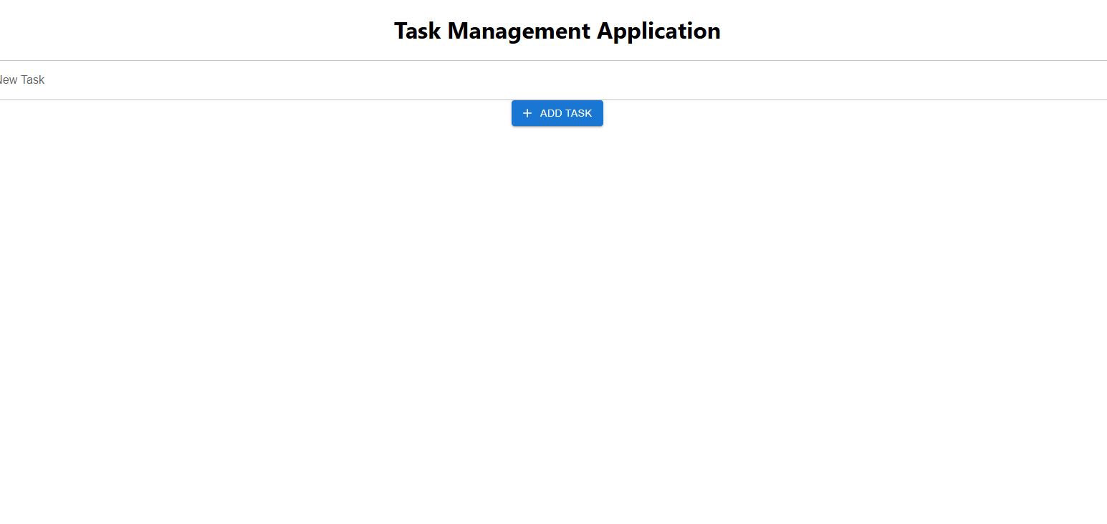Hit the button below the New Task field
1107x524 pixels.
coord(557,113)
